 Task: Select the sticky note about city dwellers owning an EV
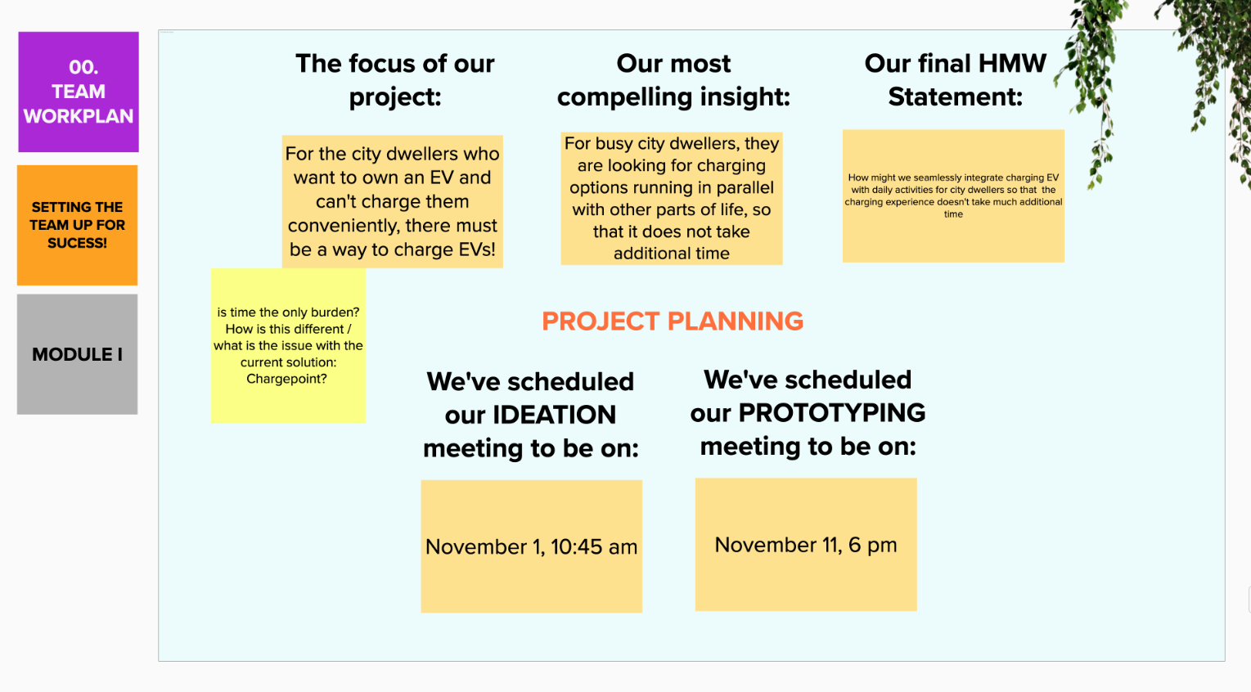(393, 201)
